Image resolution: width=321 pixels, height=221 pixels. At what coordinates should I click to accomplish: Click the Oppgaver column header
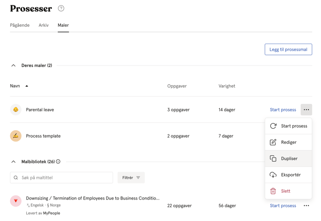[x=177, y=86]
